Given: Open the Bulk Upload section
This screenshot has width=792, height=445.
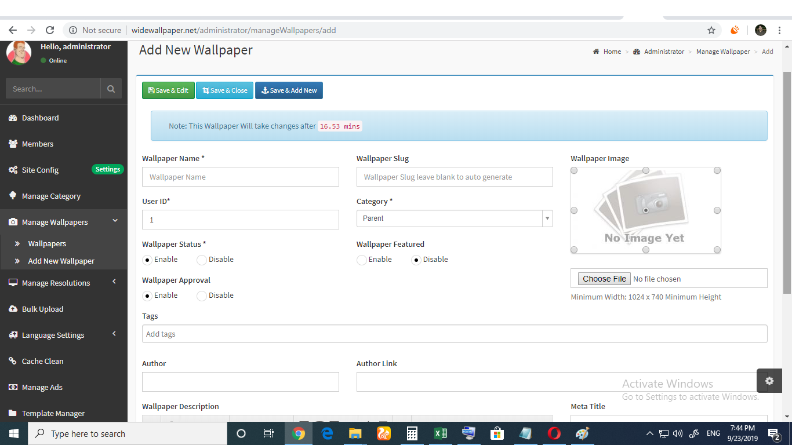Looking at the screenshot, I should 43,309.
